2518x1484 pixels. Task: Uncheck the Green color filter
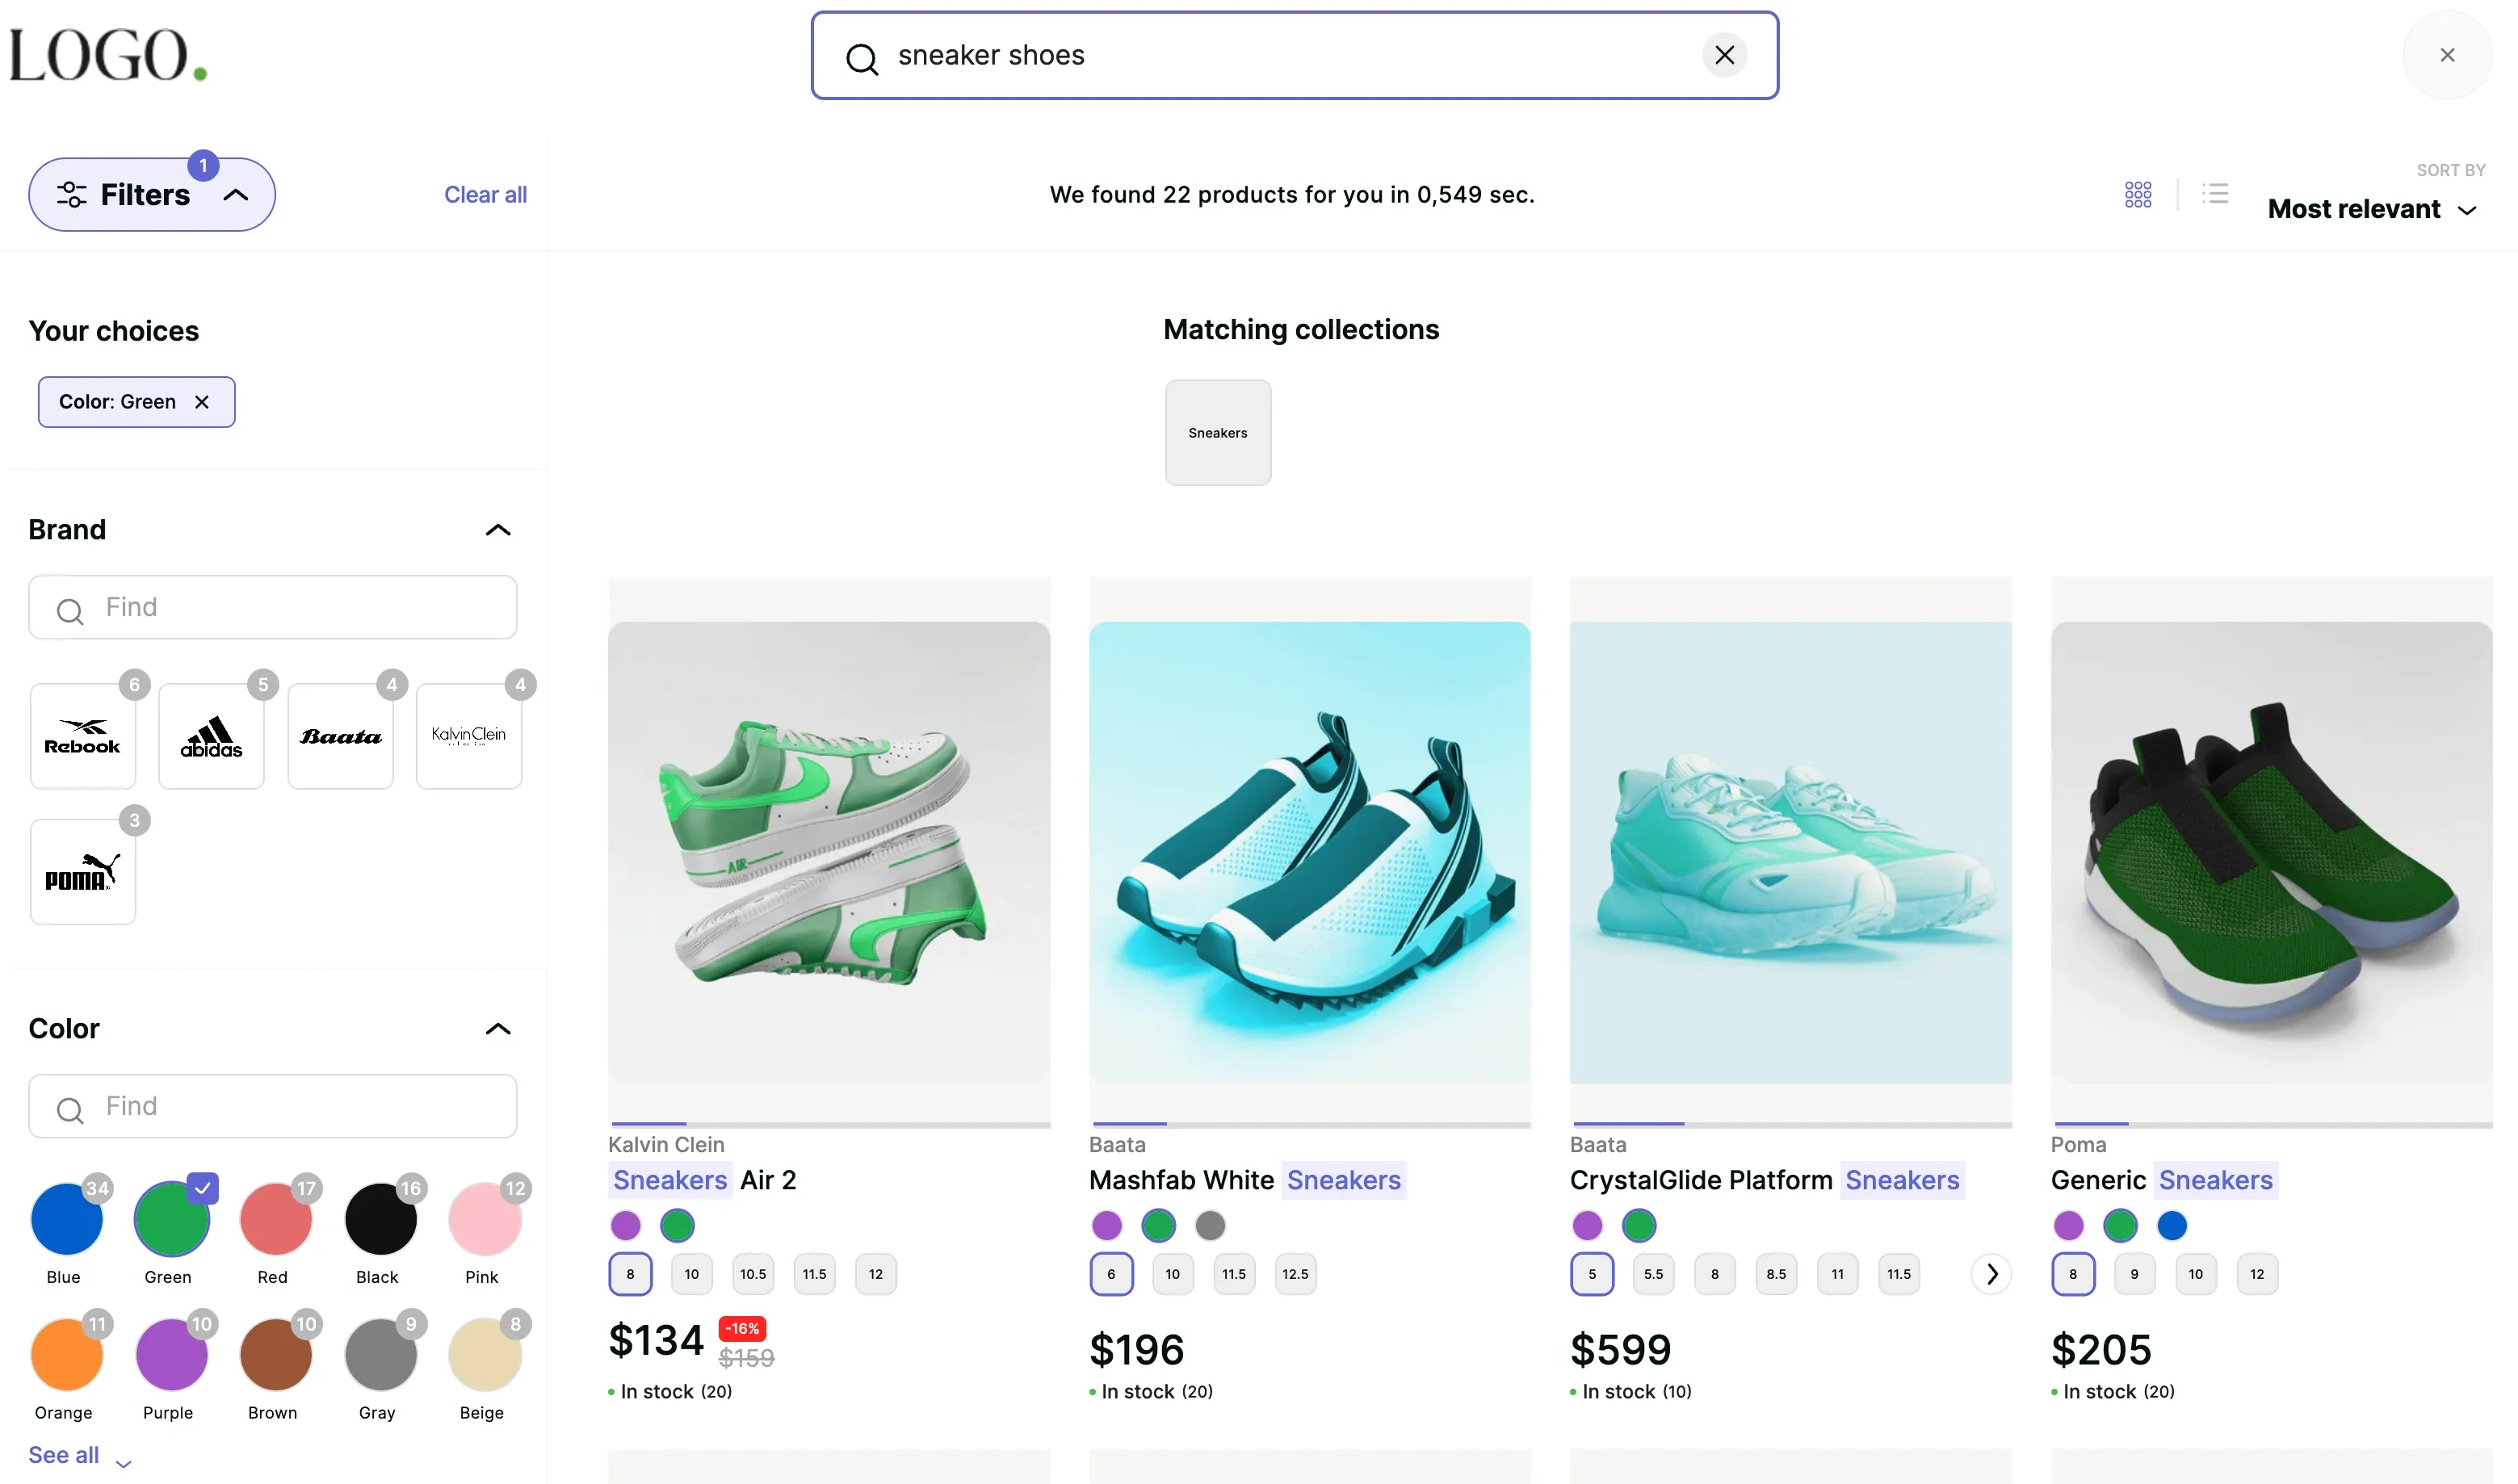(x=171, y=1219)
